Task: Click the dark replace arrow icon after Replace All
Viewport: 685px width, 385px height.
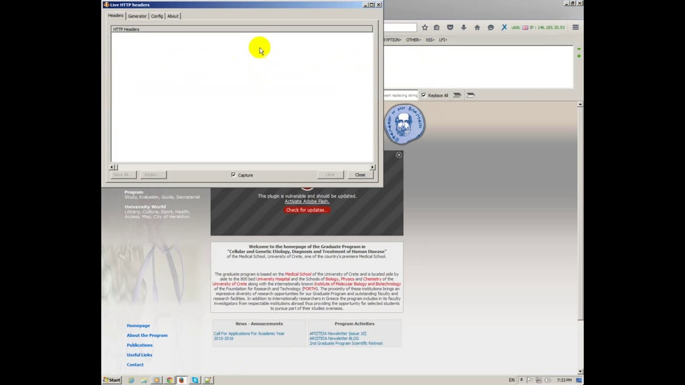Action: click(x=457, y=95)
